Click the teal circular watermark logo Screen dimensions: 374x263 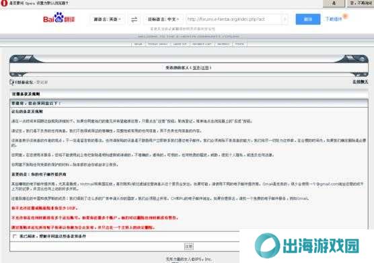pos(267,246)
